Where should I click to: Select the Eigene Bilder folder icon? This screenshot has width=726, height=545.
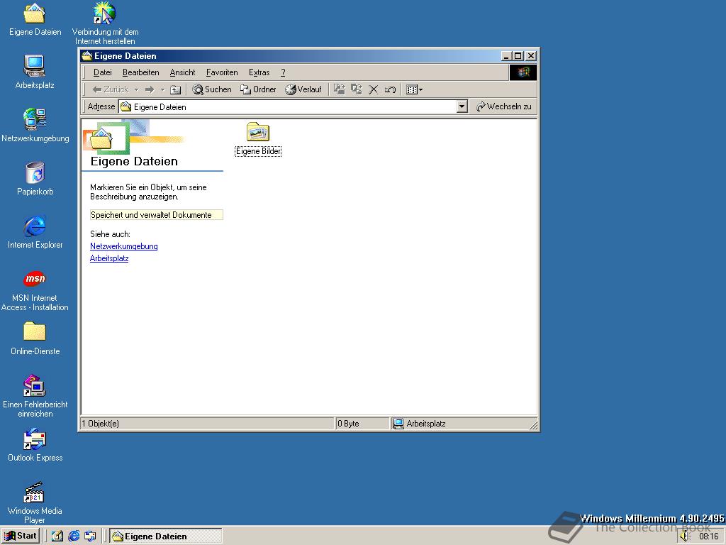click(x=258, y=132)
